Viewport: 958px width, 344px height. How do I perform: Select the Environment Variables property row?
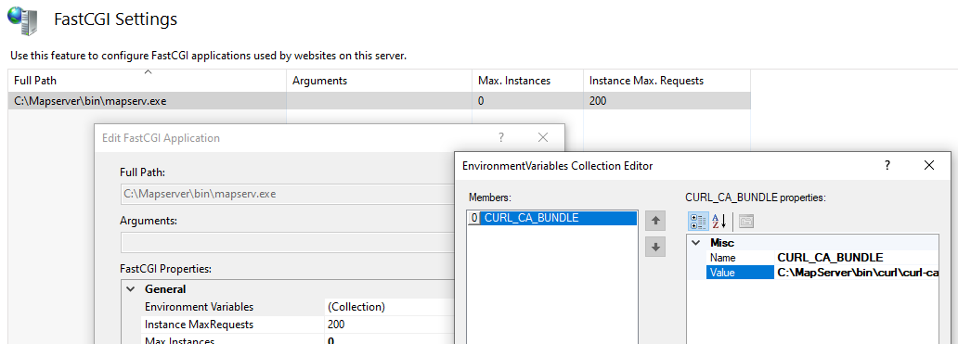tap(298, 307)
